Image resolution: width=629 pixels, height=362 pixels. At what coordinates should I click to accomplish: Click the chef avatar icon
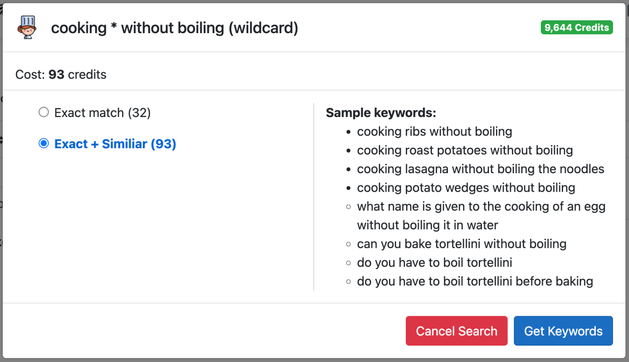click(x=27, y=27)
